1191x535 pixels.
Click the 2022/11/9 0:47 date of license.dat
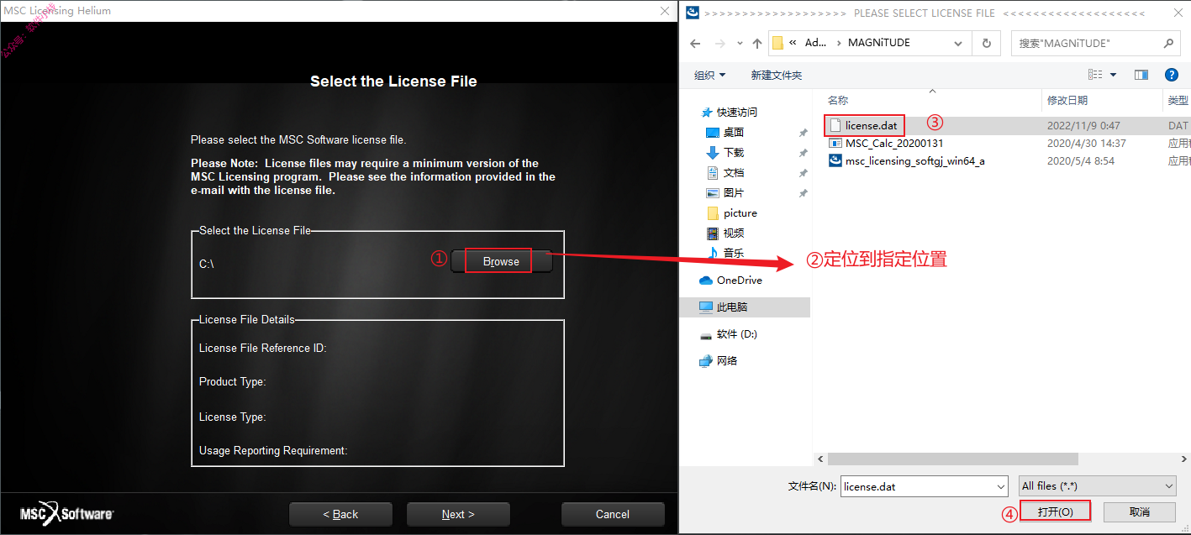tap(1083, 126)
